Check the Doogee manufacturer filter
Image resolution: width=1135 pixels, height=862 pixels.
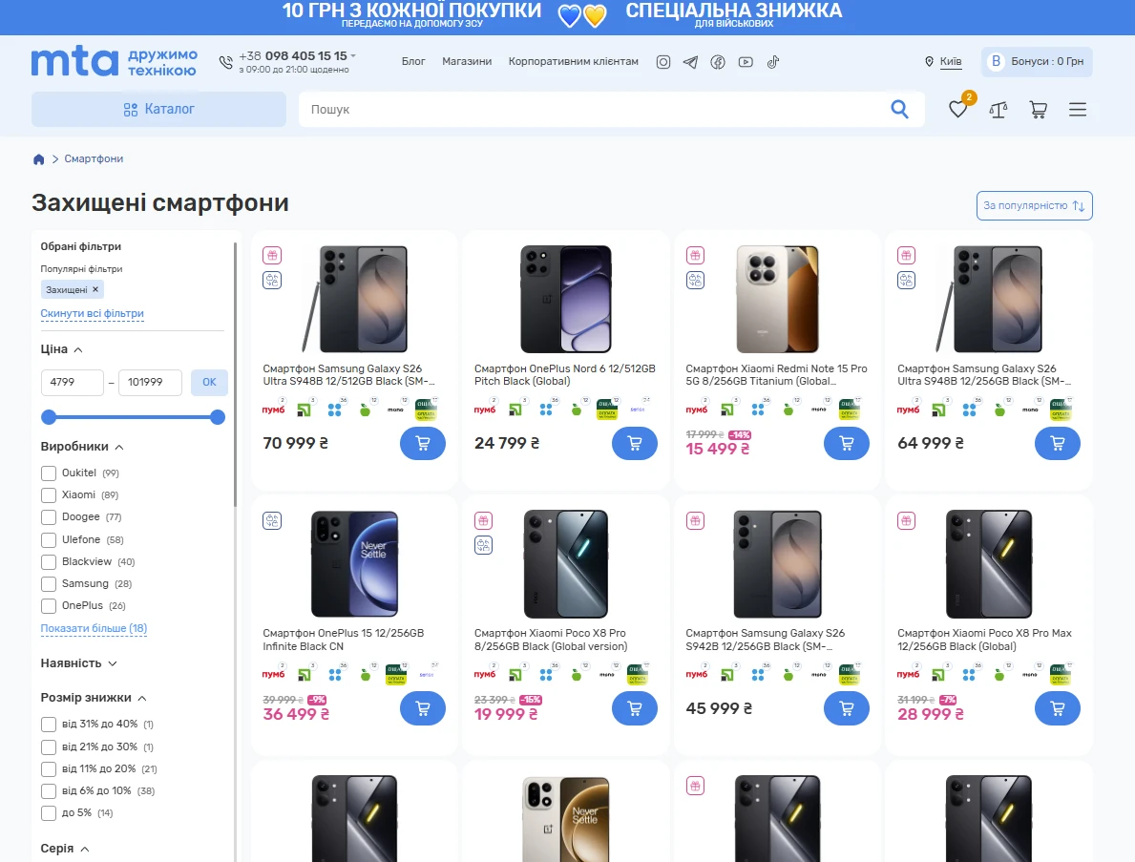click(49, 517)
